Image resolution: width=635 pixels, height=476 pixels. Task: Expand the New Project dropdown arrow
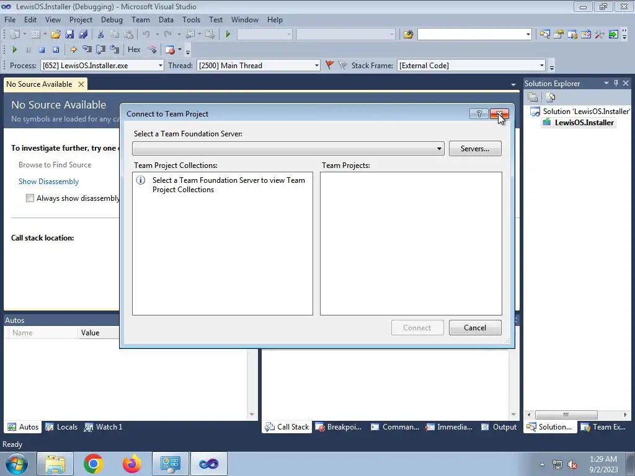[25, 35]
